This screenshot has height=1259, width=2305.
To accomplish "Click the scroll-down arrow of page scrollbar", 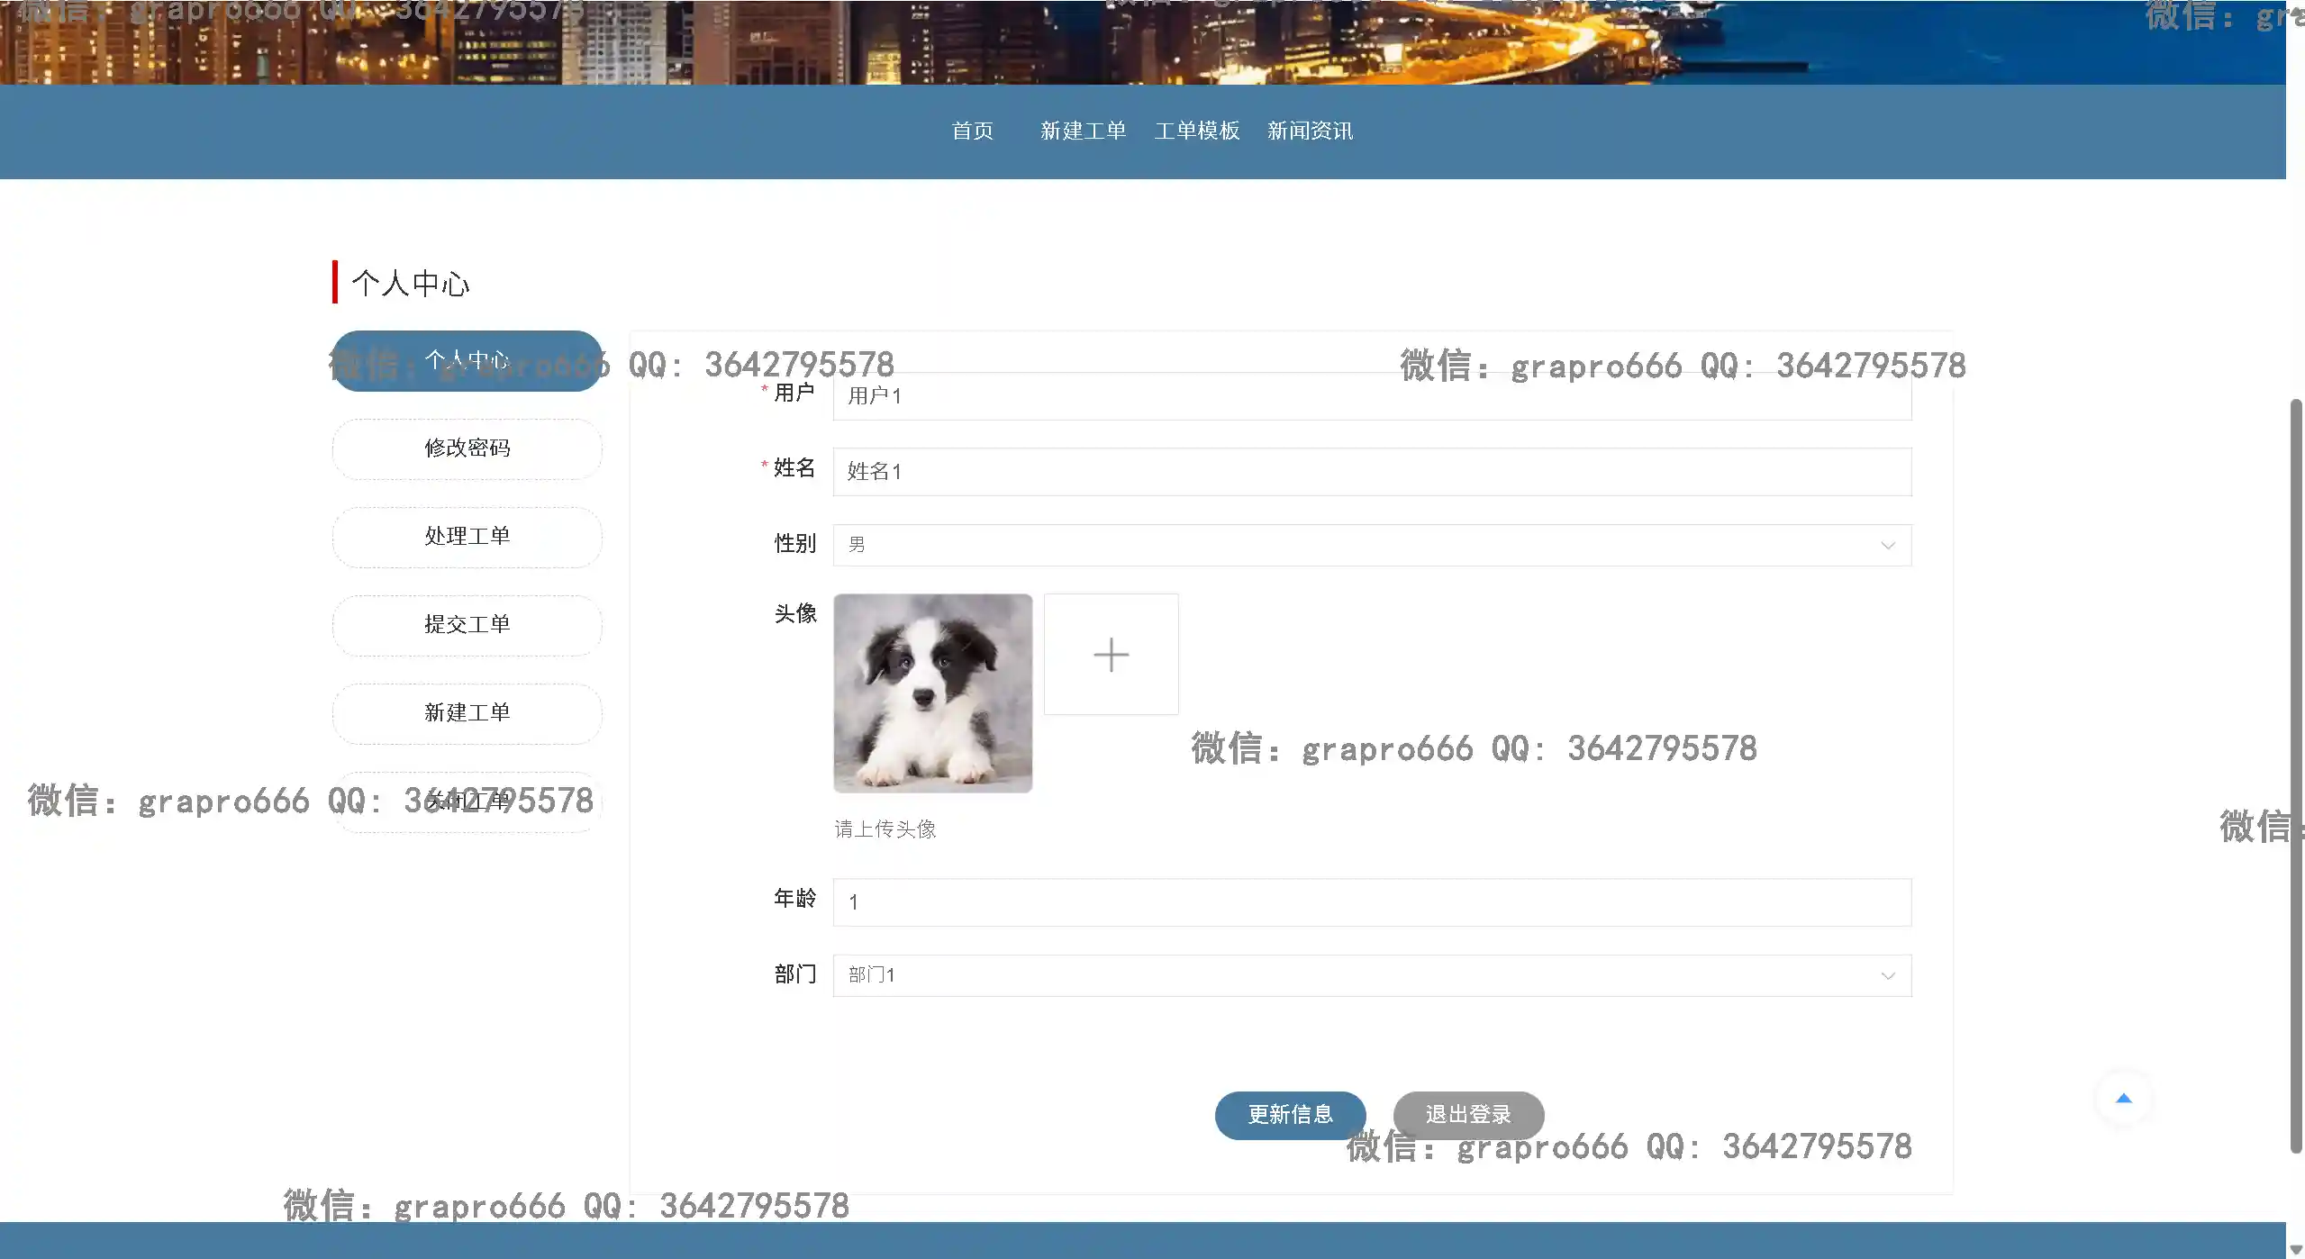I will 2295,1250.
